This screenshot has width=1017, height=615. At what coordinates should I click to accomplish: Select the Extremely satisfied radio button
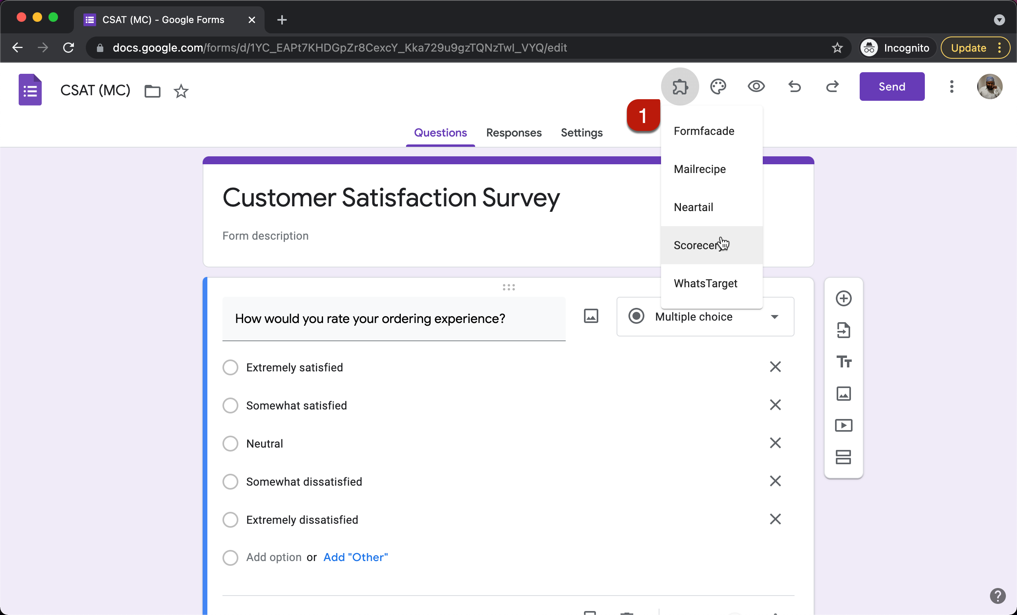pyautogui.click(x=230, y=367)
